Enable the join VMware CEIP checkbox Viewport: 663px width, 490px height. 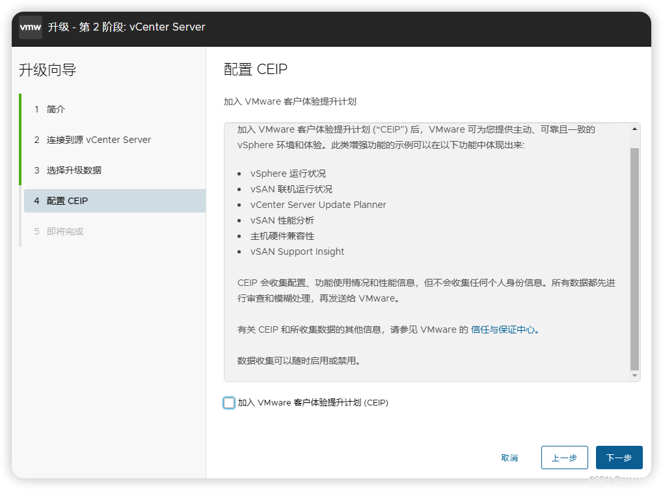tap(229, 402)
